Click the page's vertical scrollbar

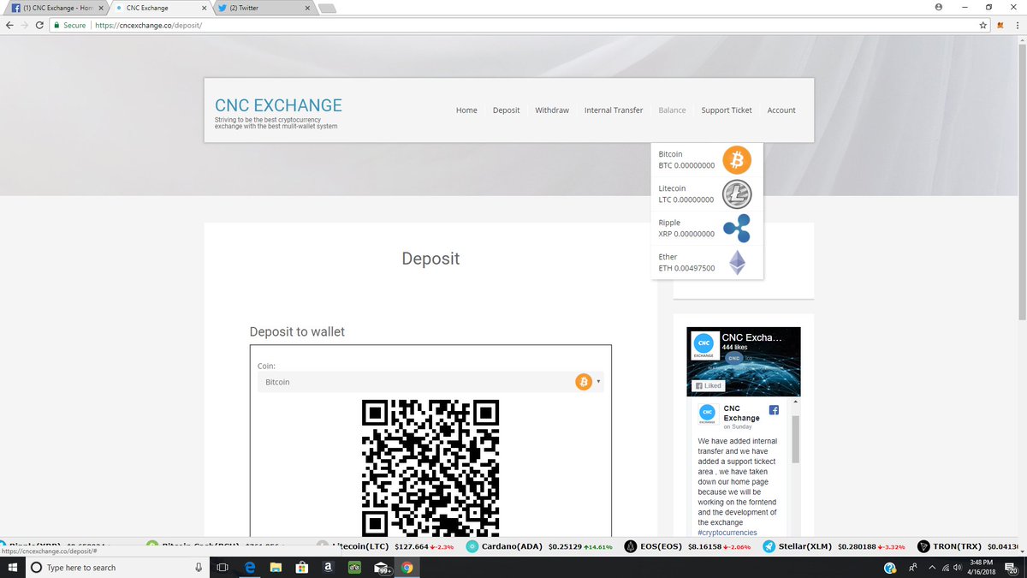1022,184
